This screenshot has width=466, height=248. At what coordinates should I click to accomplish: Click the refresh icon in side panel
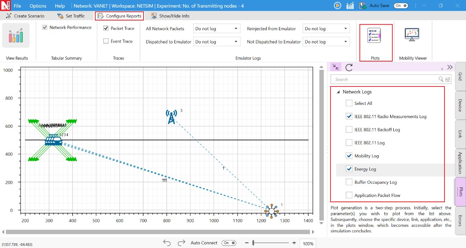pos(349,67)
